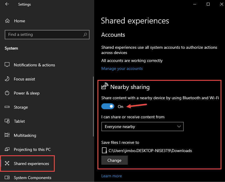This screenshot has height=182, width=225.
Task: Click into the Find a setting search box
Action: pyautogui.click(x=47, y=34)
